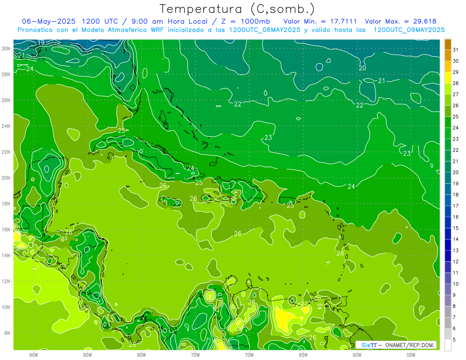466x360 pixels.
Task: Click the legend scale value 29
Action: click(x=456, y=72)
